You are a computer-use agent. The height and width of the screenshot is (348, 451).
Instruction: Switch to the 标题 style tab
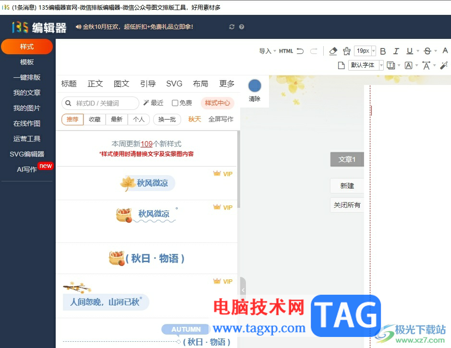(69, 84)
